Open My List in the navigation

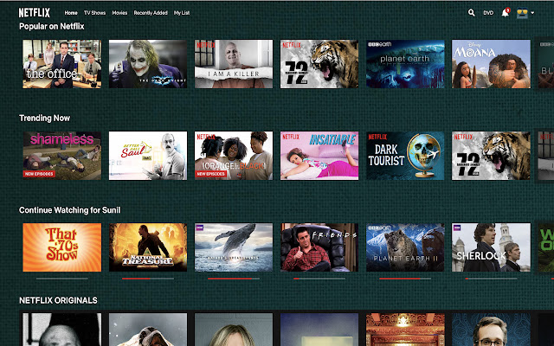click(x=182, y=13)
